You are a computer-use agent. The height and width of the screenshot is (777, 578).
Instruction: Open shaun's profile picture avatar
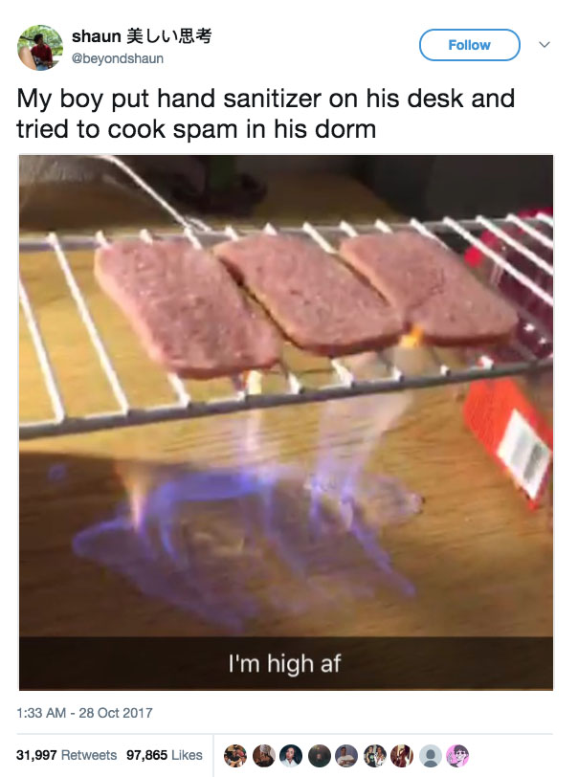[40, 48]
